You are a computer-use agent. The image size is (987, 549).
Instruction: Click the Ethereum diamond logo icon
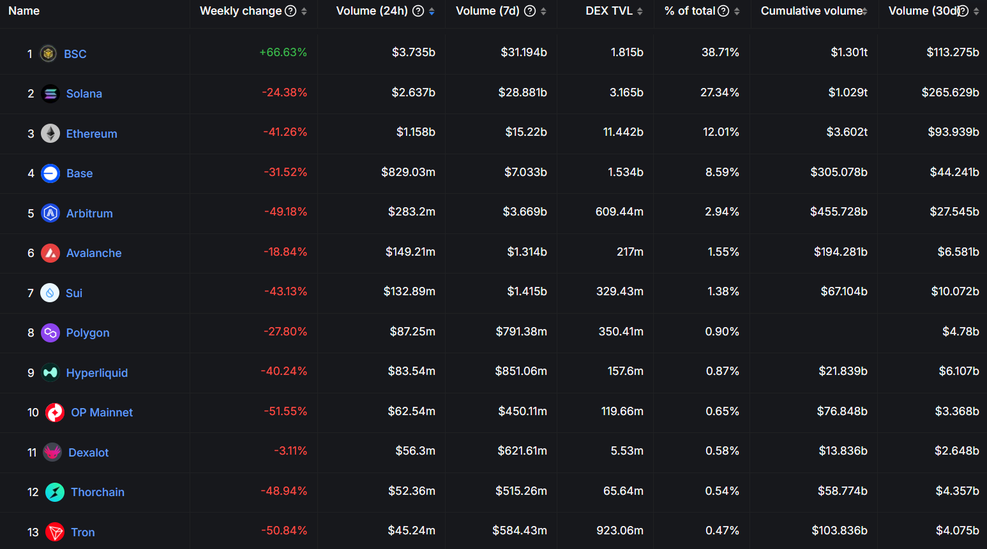click(x=50, y=133)
